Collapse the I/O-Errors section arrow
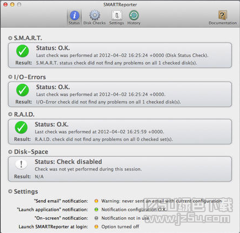Screen dimensions: 240x233 (x=10, y=77)
